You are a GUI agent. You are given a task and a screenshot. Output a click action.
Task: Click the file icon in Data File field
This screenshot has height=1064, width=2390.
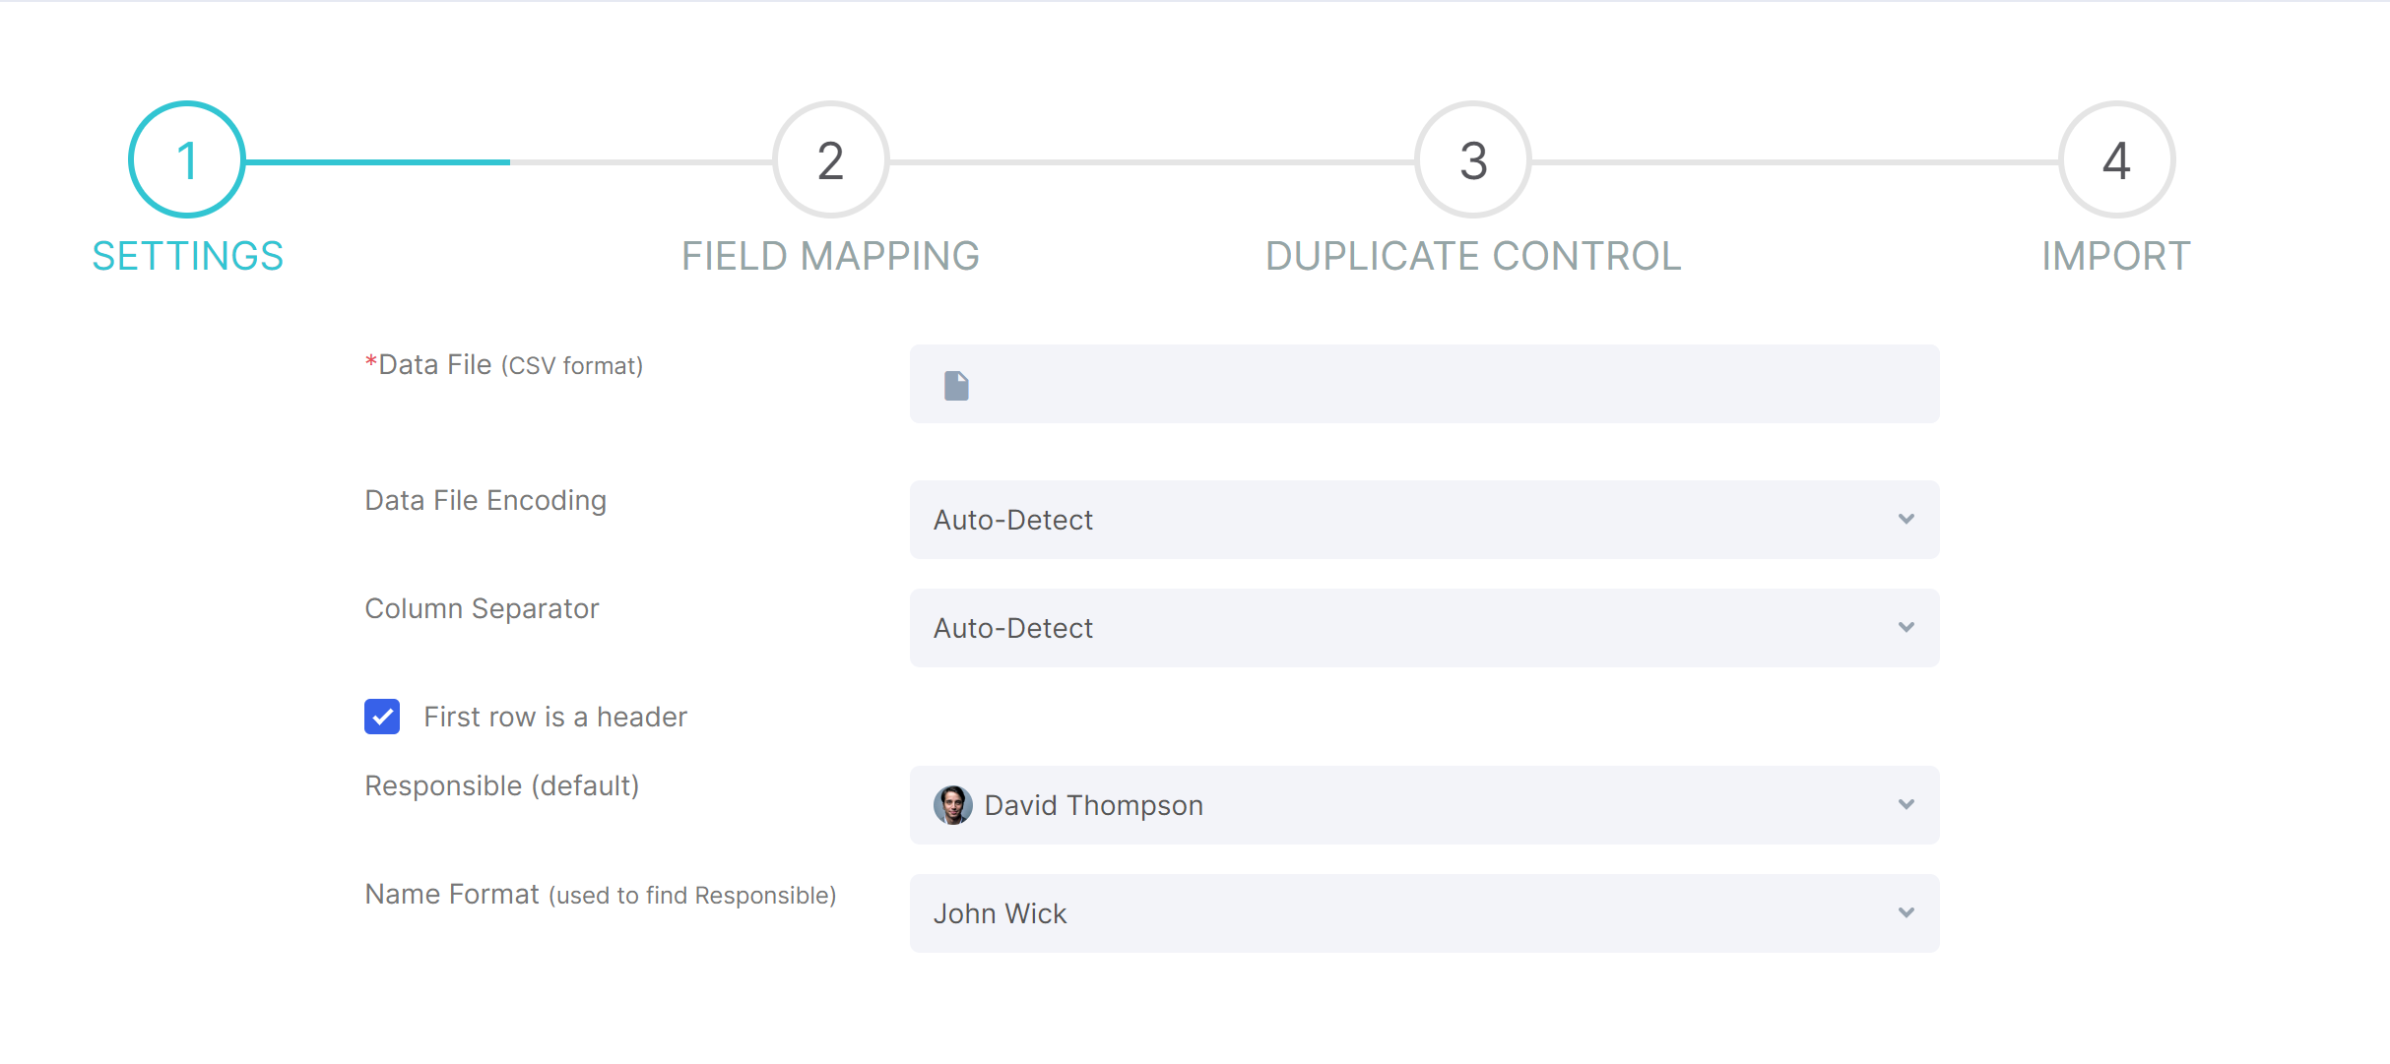[956, 385]
